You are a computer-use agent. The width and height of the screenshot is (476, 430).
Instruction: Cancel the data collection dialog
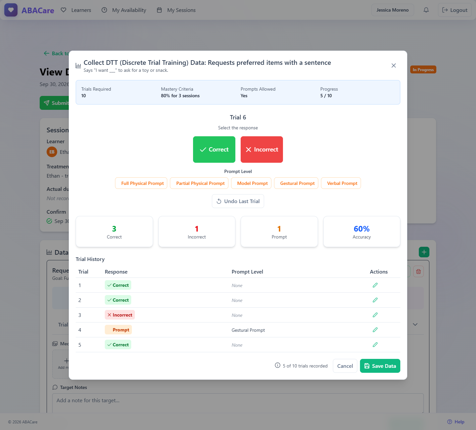[345, 366]
